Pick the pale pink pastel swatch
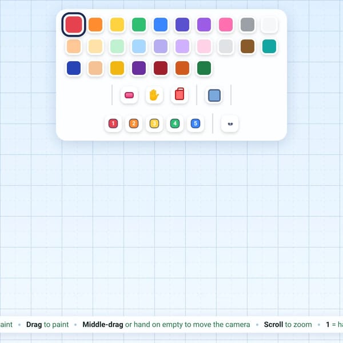 [x=204, y=46]
